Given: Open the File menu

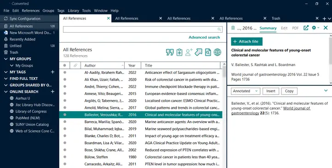Looking at the screenshot, I should pyautogui.click(x=6, y=11).
